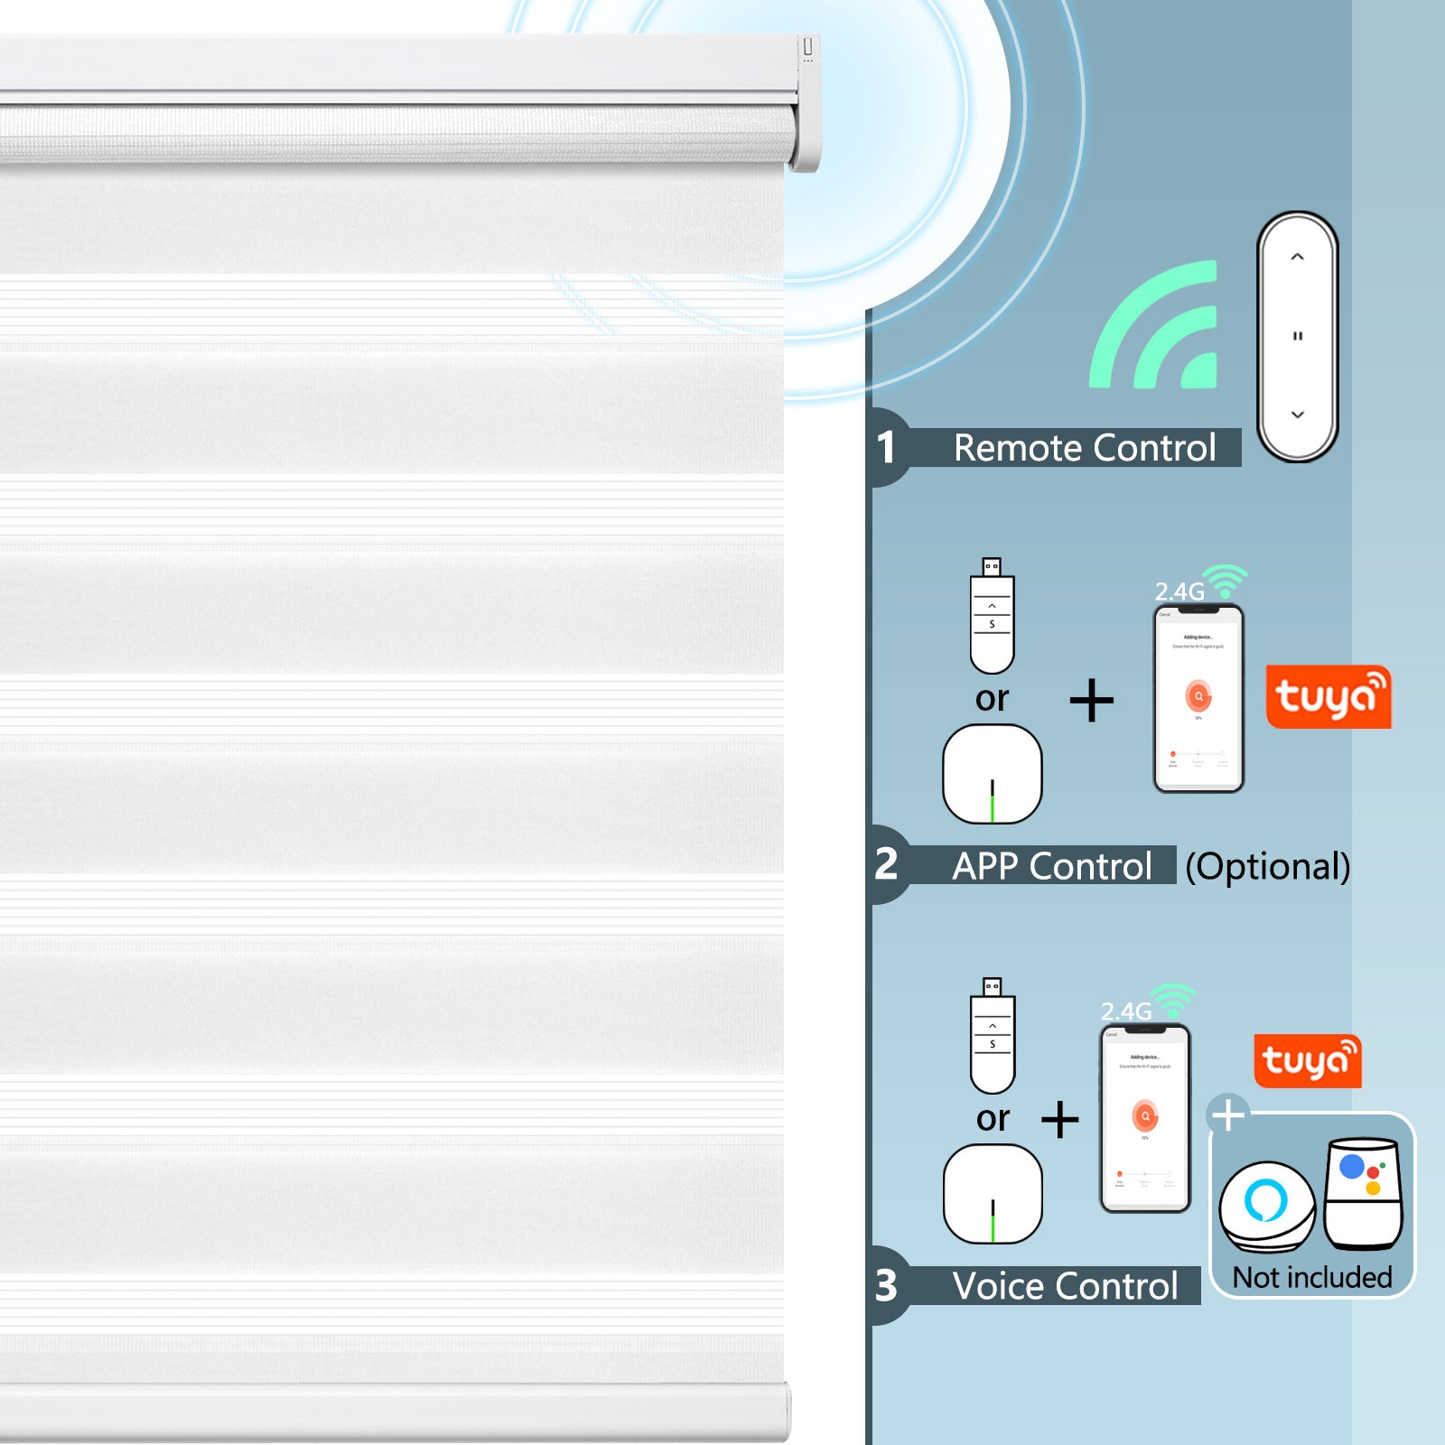This screenshot has height=1445, width=1445.
Task: Select the USB dongle above Voice Control
Action: point(992,1036)
